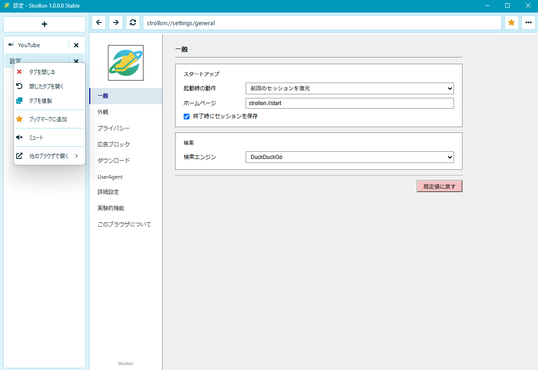The height and width of the screenshot is (370, 538).
Task: Minimize the Strollon window
Action: pos(487,5)
